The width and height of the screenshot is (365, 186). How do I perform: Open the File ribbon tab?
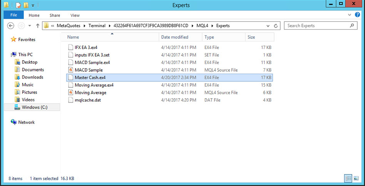[13, 15]
